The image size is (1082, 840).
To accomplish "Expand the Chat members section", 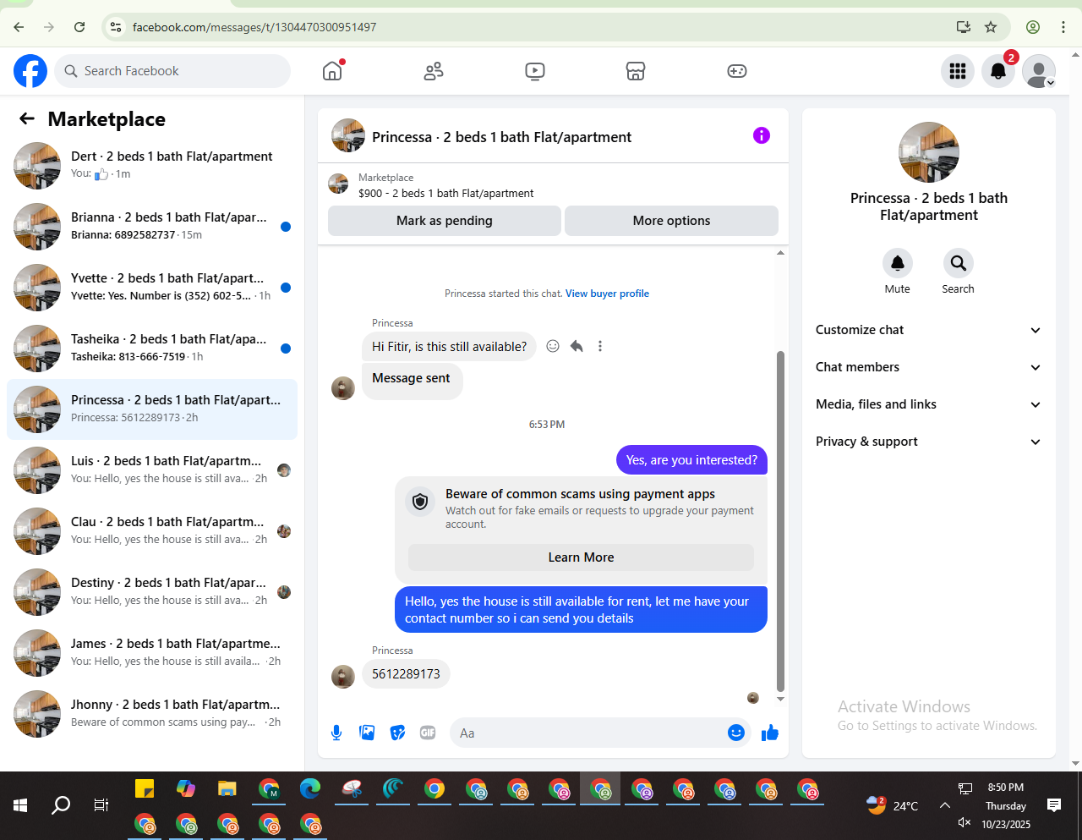I will point(928,367).
